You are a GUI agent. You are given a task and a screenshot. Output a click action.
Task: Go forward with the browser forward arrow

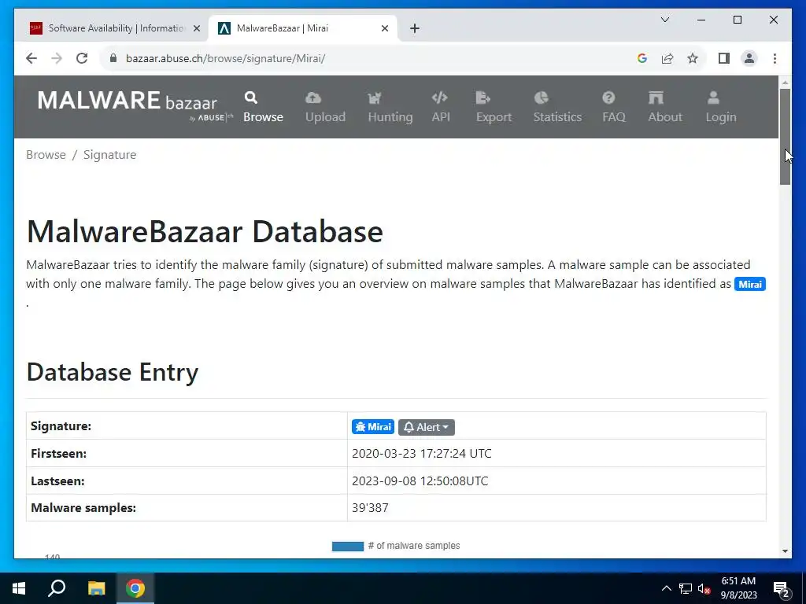[x=57, y=58]
